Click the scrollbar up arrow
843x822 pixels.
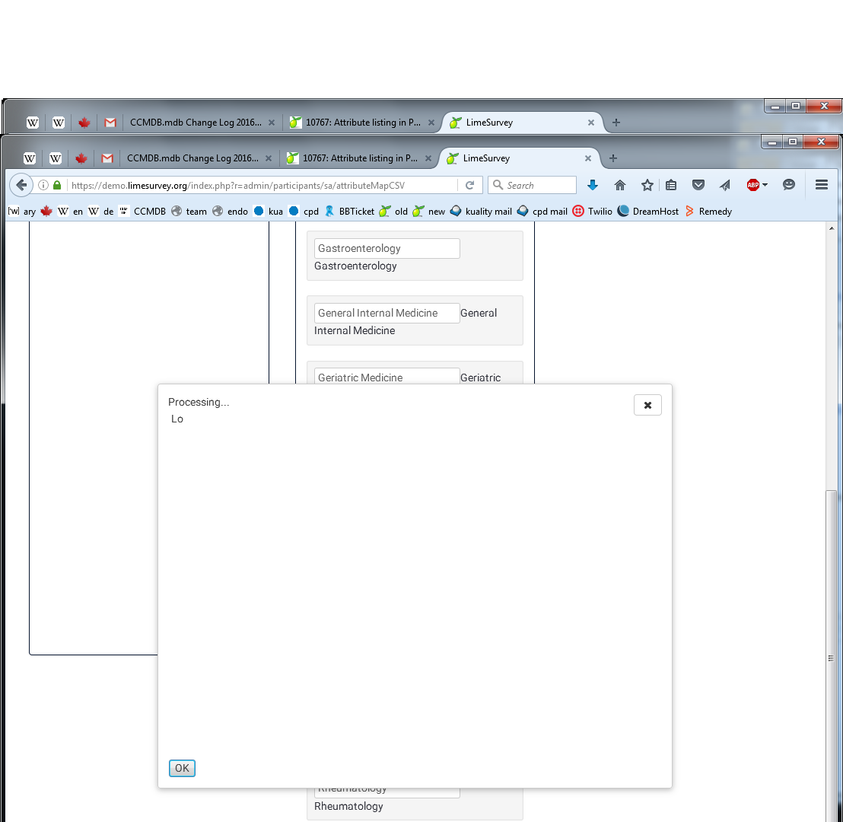click(831, 228)
